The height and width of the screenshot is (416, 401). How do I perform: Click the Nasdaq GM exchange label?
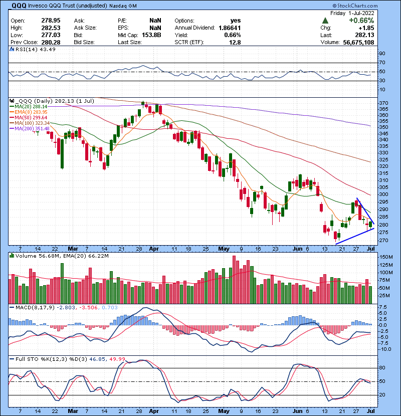point(123,6)
